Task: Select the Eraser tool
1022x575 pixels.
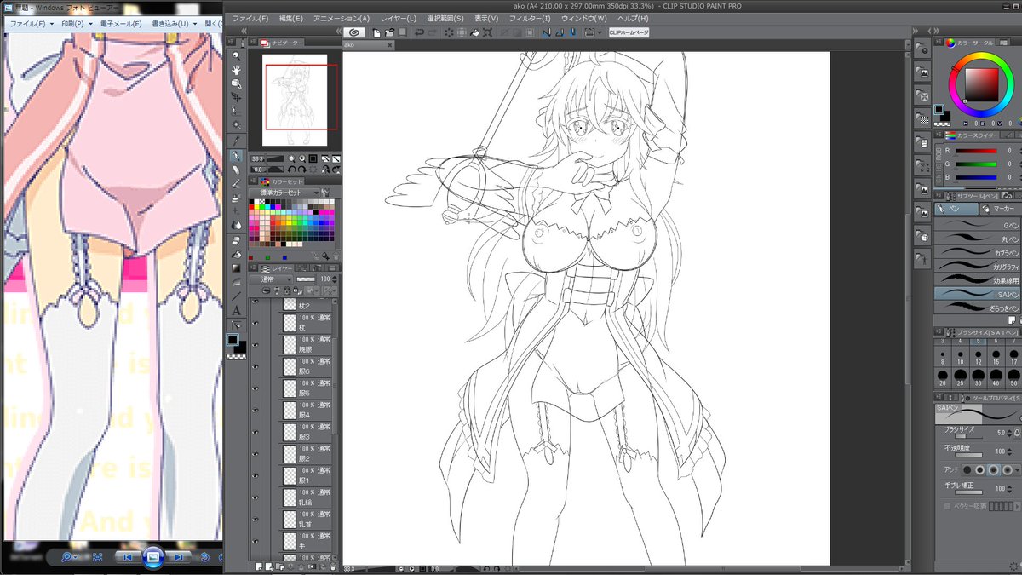Action: point(237,169)
